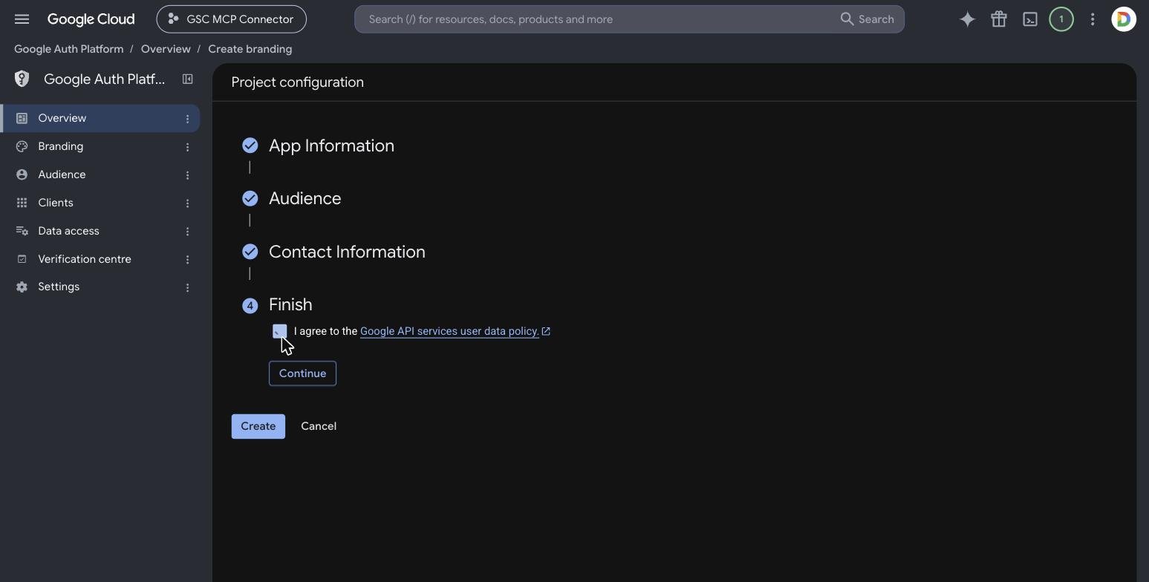Go to Branding in the sidebar
The image size is (1149, 582).
(100, 146)
